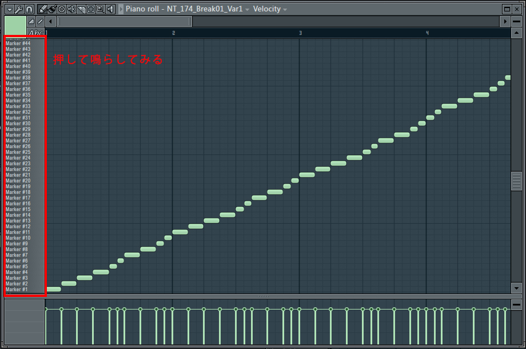Select the note on Marker #4 row

pos(101,272)
